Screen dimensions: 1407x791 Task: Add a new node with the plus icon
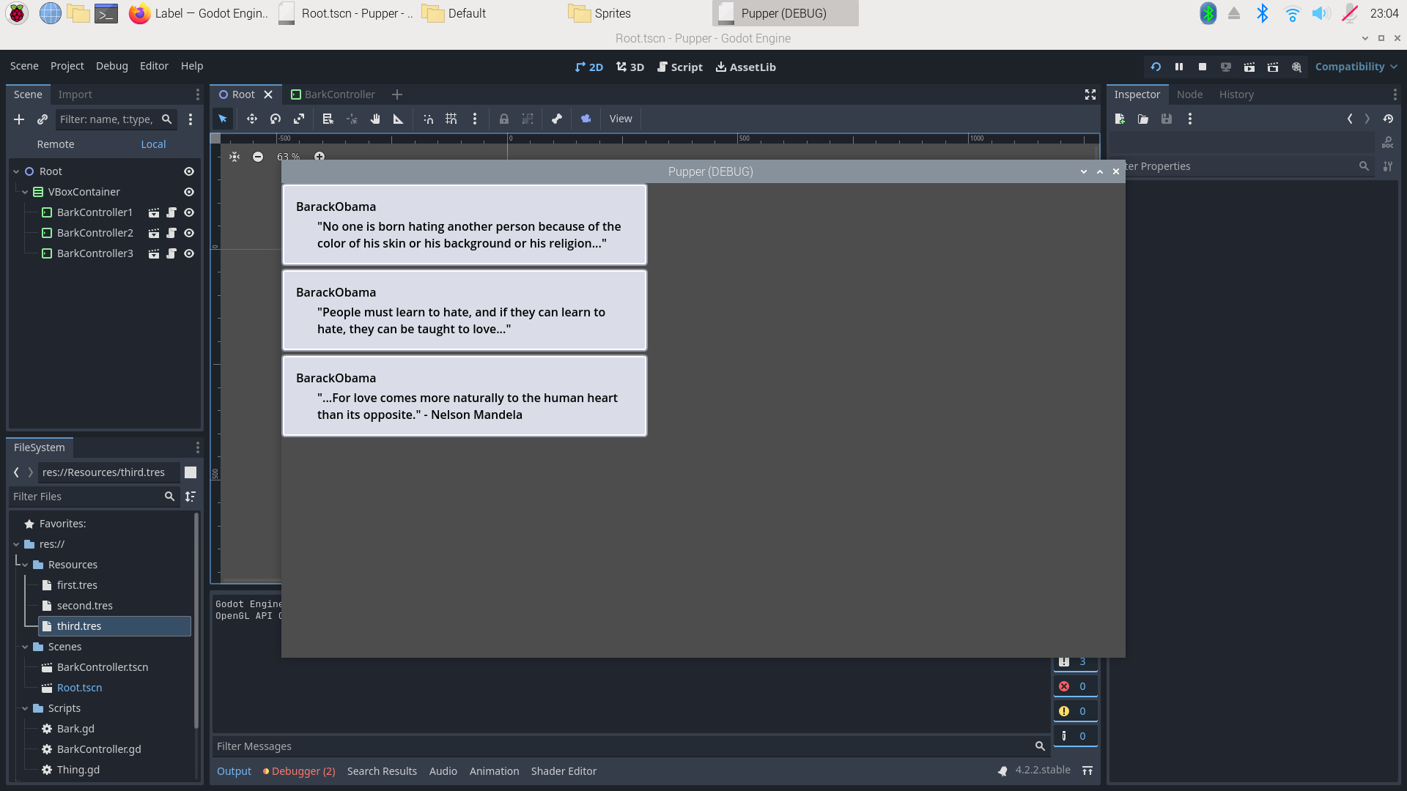19,119
